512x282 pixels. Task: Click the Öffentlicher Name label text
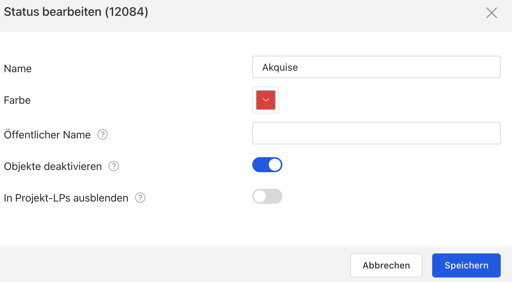coord(47,135)
